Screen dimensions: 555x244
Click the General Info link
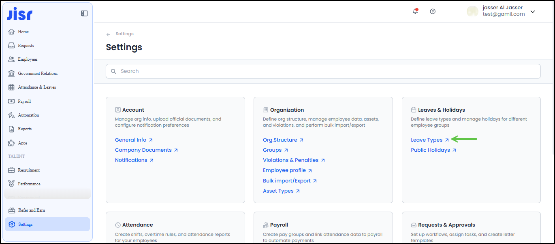(x=131, y=140)
